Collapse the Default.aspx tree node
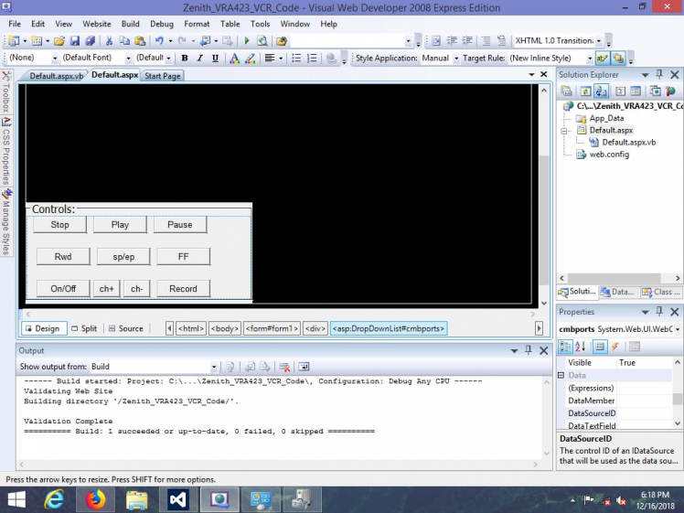 click(x=563, y=131)
